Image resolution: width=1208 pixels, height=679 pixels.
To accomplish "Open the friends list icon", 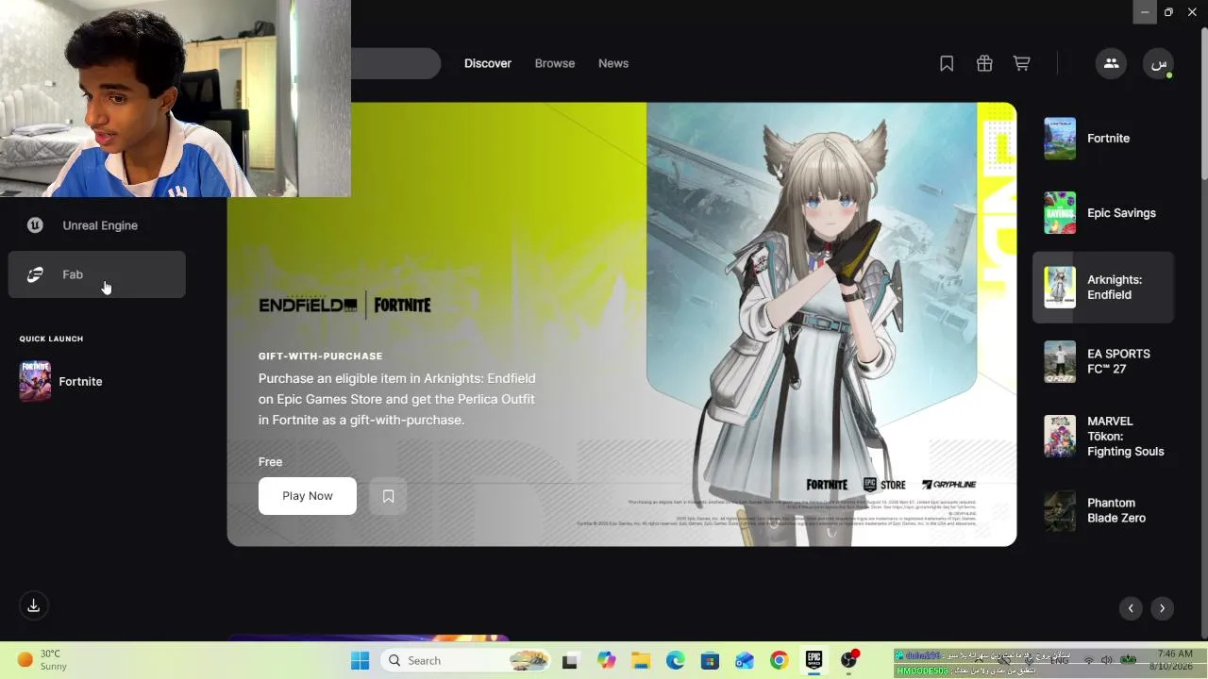I will (1111, 63).
